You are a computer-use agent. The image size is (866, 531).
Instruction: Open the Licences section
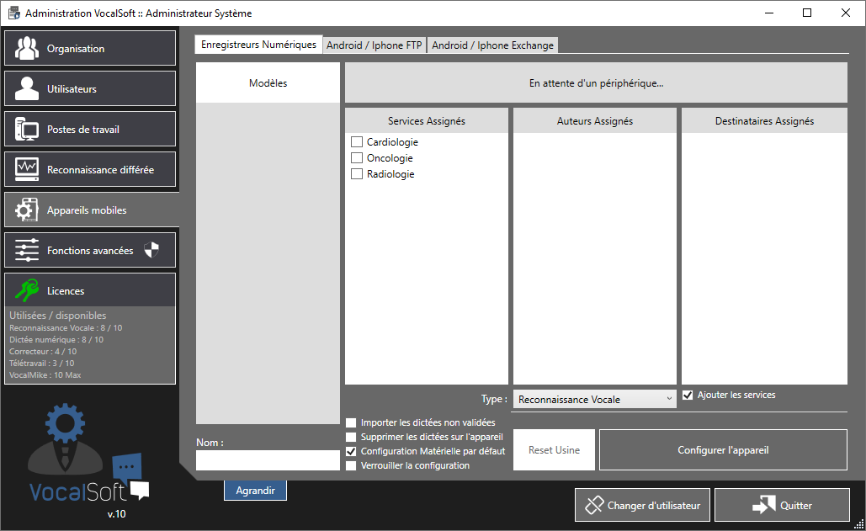(90, 290)
